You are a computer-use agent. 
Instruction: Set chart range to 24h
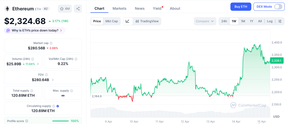click(x=224, y=21)
